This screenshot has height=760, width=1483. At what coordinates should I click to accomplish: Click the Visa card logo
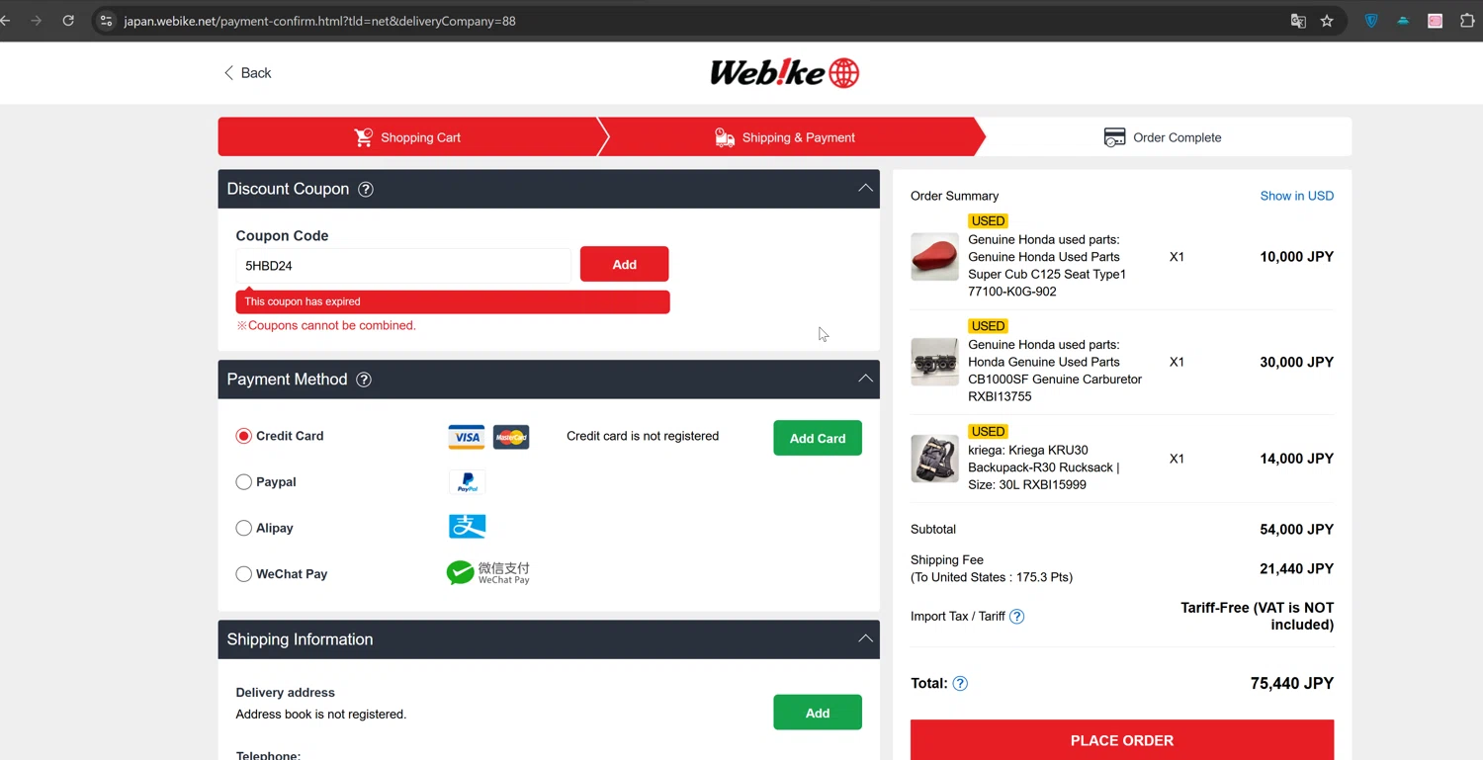click(x=467, y=437)
